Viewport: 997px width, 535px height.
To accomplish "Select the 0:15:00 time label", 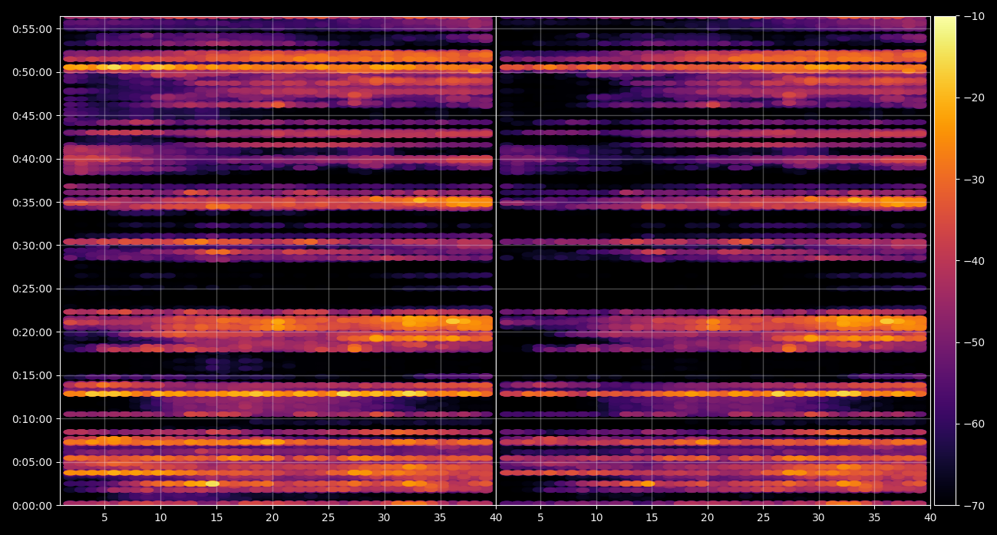I will coord(32,375).
